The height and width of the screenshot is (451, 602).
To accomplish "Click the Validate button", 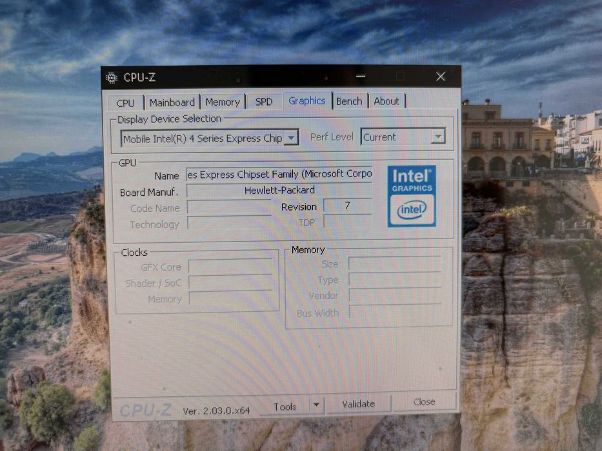I will (x=359, y=404).
